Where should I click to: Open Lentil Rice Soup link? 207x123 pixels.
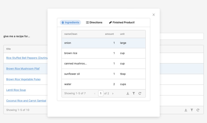click(x=16, y=90)
